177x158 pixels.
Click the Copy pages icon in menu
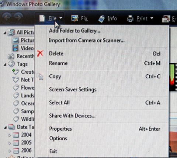pyautogui.click(x=40, y=77)
